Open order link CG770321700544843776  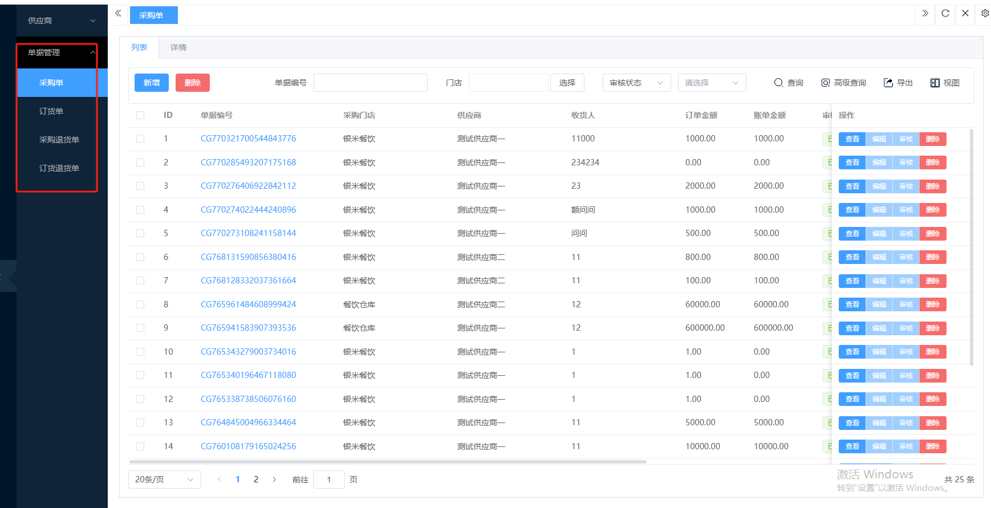point(248,139)
